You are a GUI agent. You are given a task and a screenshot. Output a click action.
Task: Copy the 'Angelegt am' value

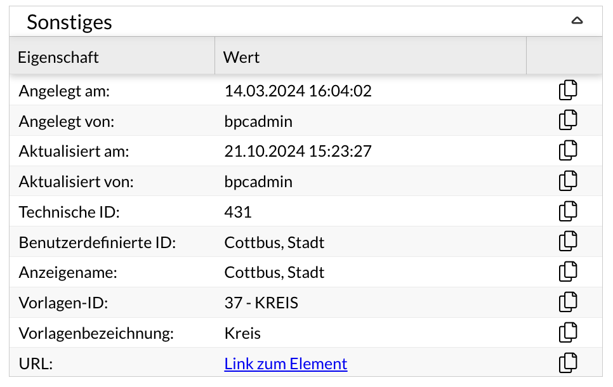(568, 90)
